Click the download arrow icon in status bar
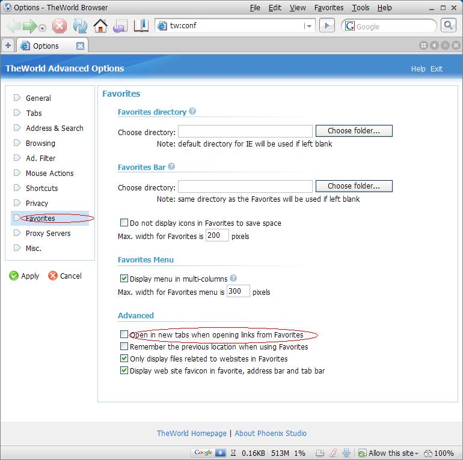The height and width of the screenshot is (460, 463). 346,453
